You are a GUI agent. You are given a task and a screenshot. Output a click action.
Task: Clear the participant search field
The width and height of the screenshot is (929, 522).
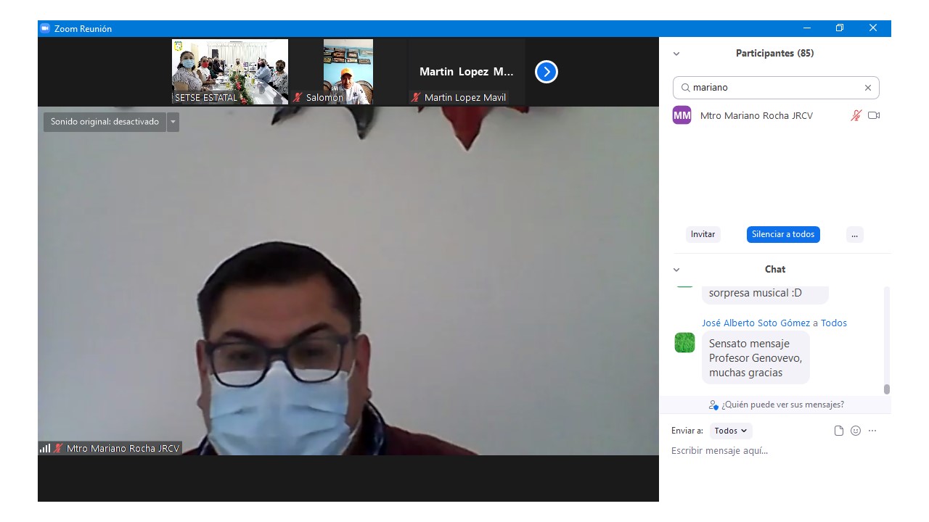867,88
